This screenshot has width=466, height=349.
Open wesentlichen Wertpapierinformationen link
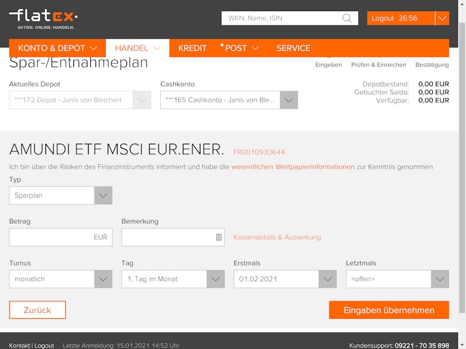click(293, 167)
